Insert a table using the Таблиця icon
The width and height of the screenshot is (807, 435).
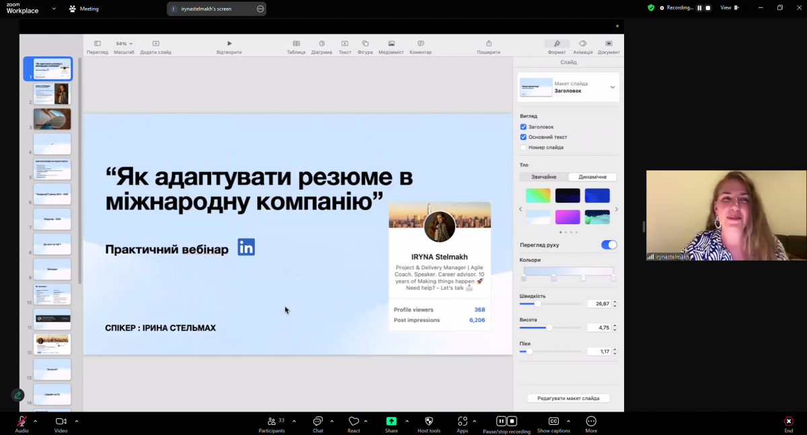(296, 42)
